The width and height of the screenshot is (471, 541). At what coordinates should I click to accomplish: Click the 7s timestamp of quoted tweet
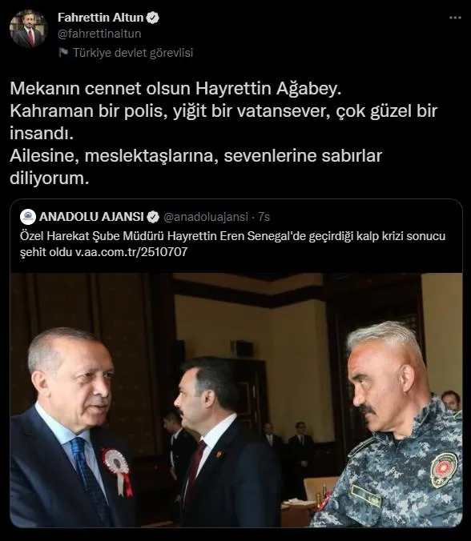264,217
